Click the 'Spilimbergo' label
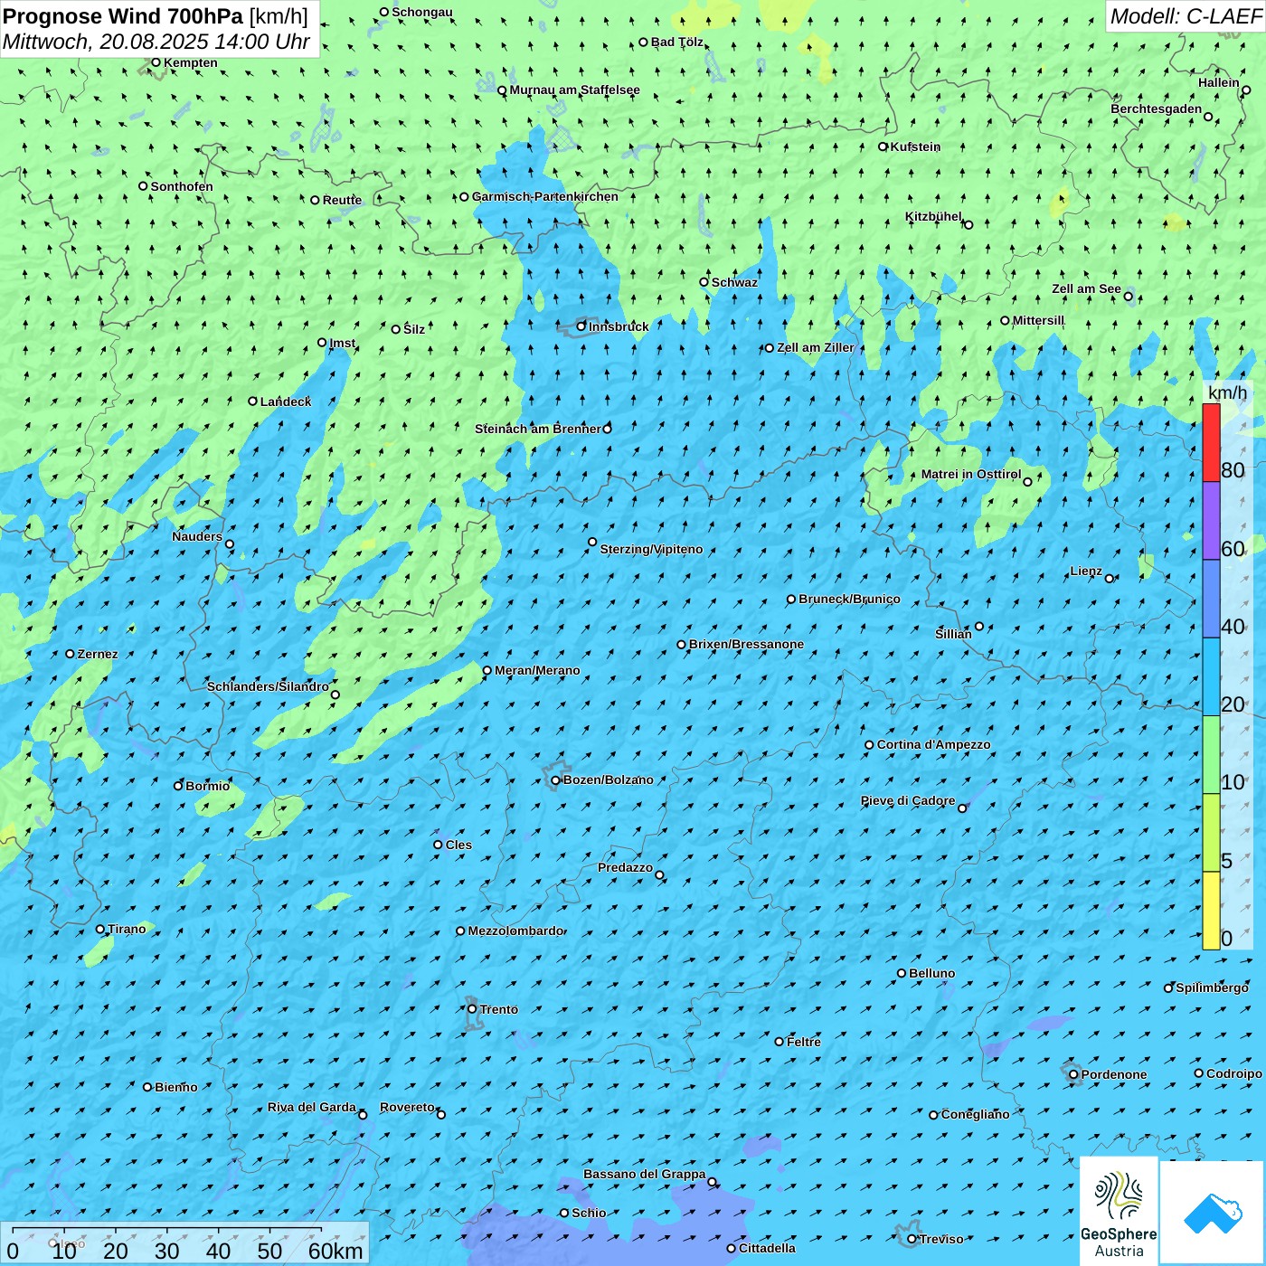The width and height of the screenshot is (1266, 1266). click(1212, 987)
